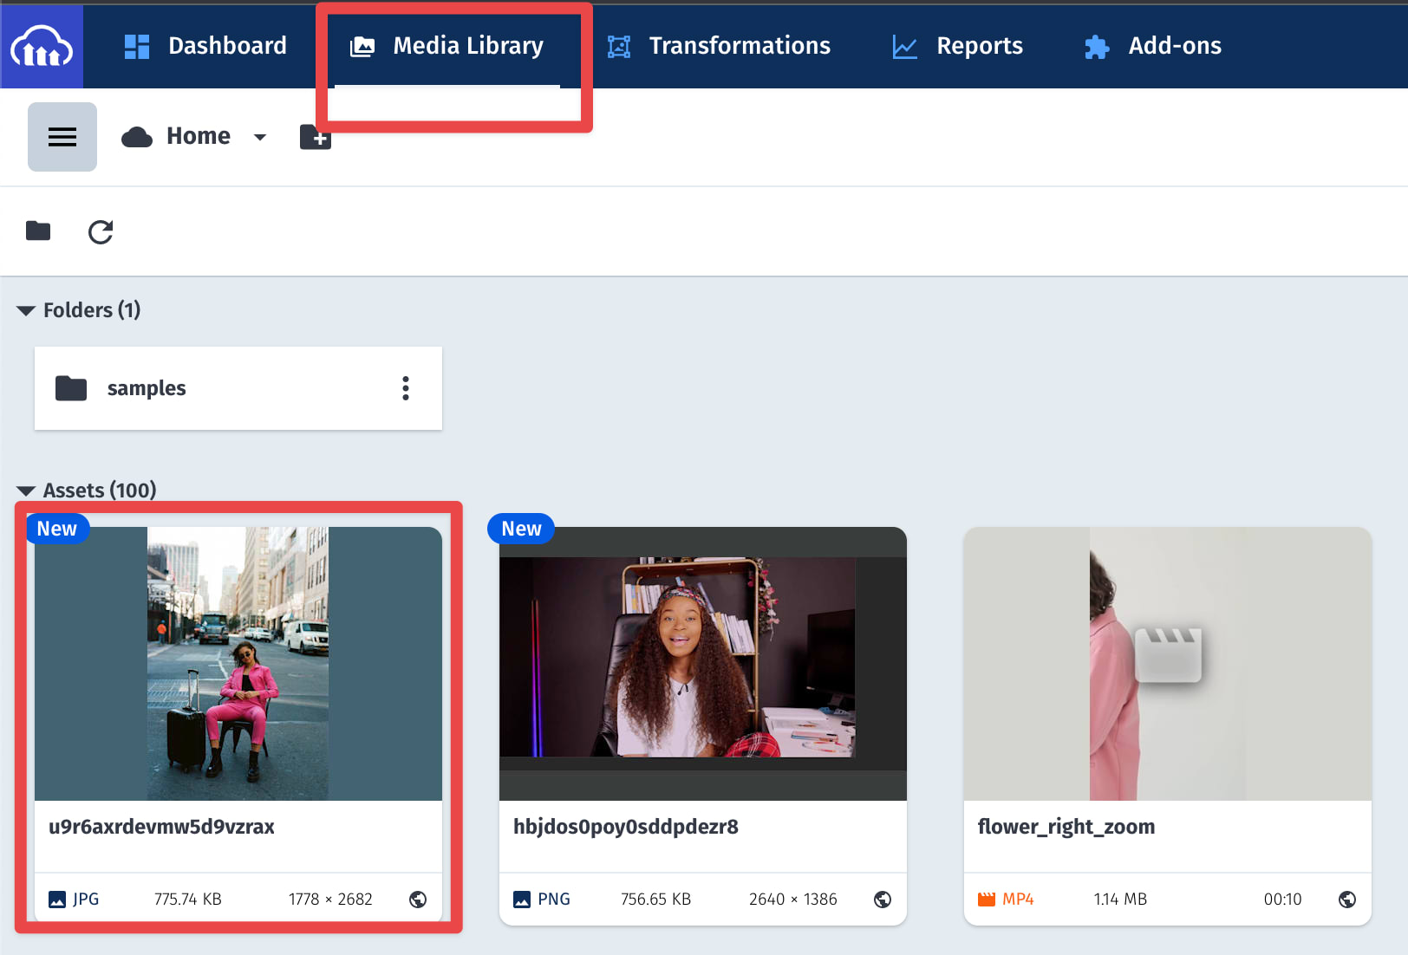Click the 756.65 KB file size
The width and height of the screenshot is (1408, 955).
[x=655, y=900]
